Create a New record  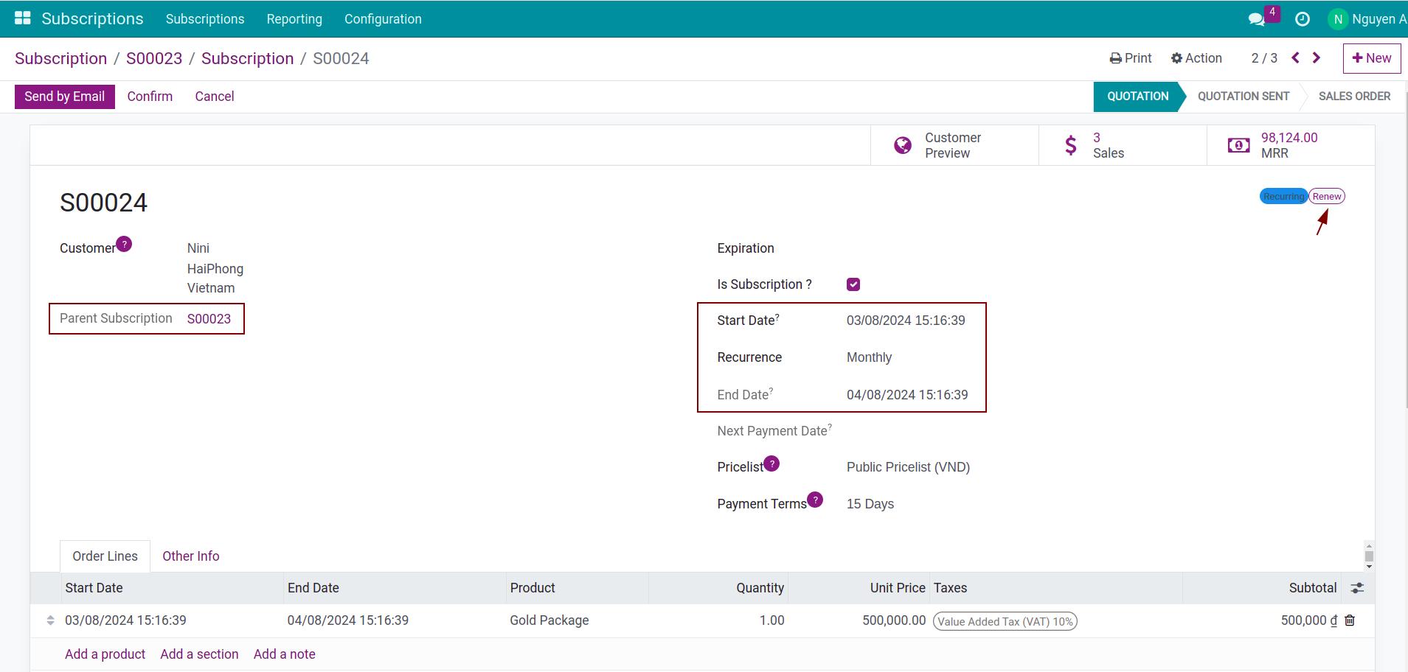[1372, 58]
